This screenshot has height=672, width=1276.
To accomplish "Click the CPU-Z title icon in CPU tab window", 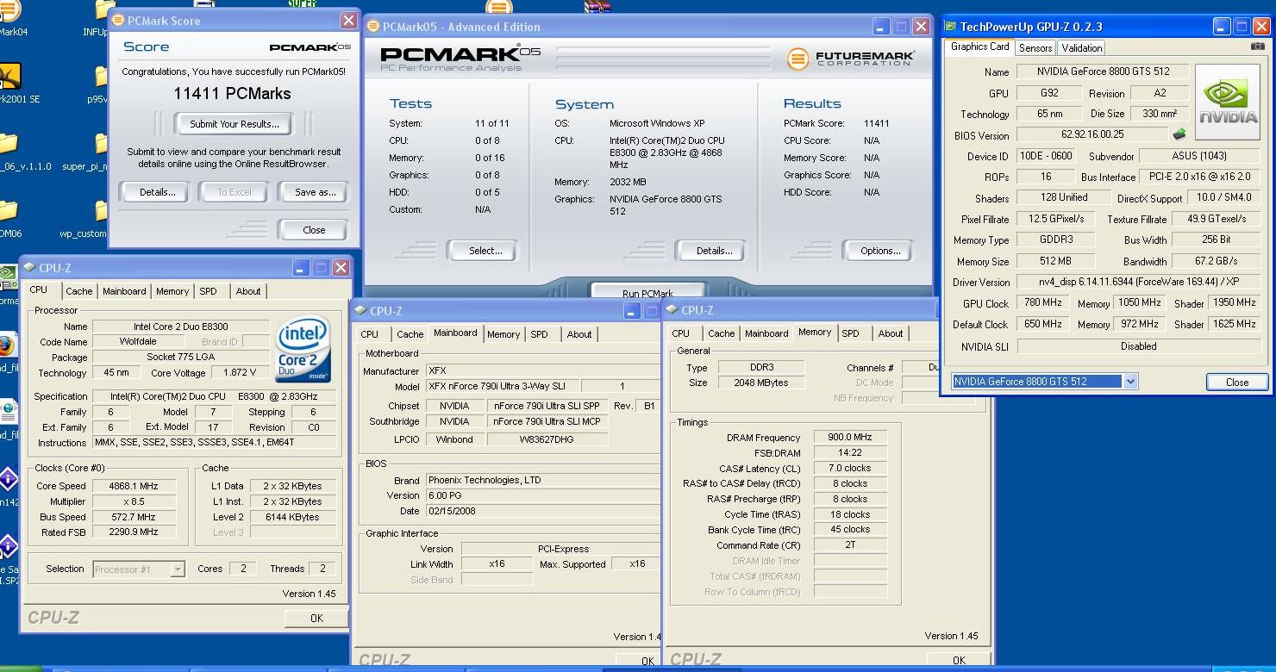I will [29, 268].
